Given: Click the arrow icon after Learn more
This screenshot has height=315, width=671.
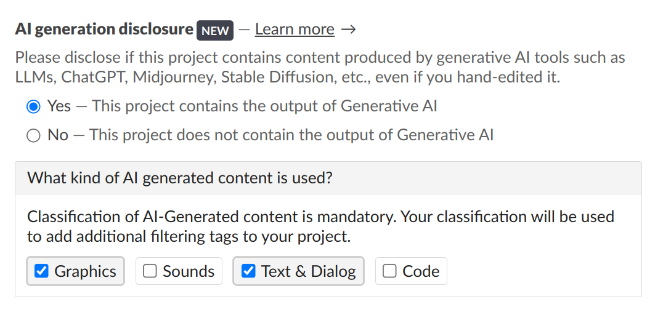Looking at the screenshot, I should (349, 30).
